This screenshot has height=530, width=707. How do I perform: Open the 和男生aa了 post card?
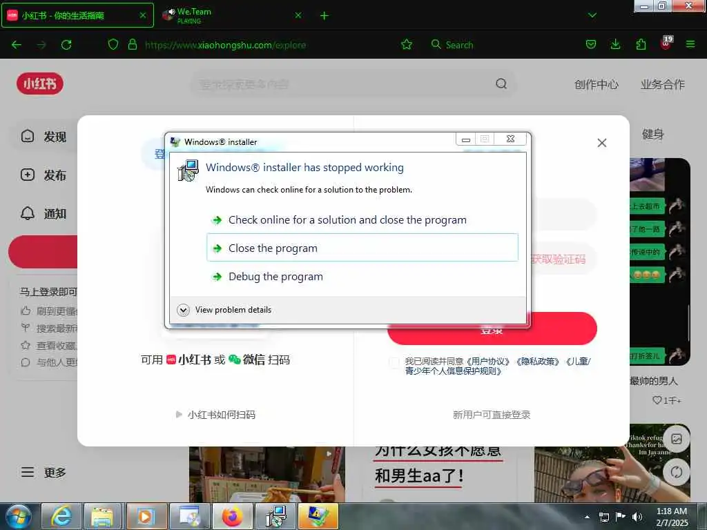[438, 473]
